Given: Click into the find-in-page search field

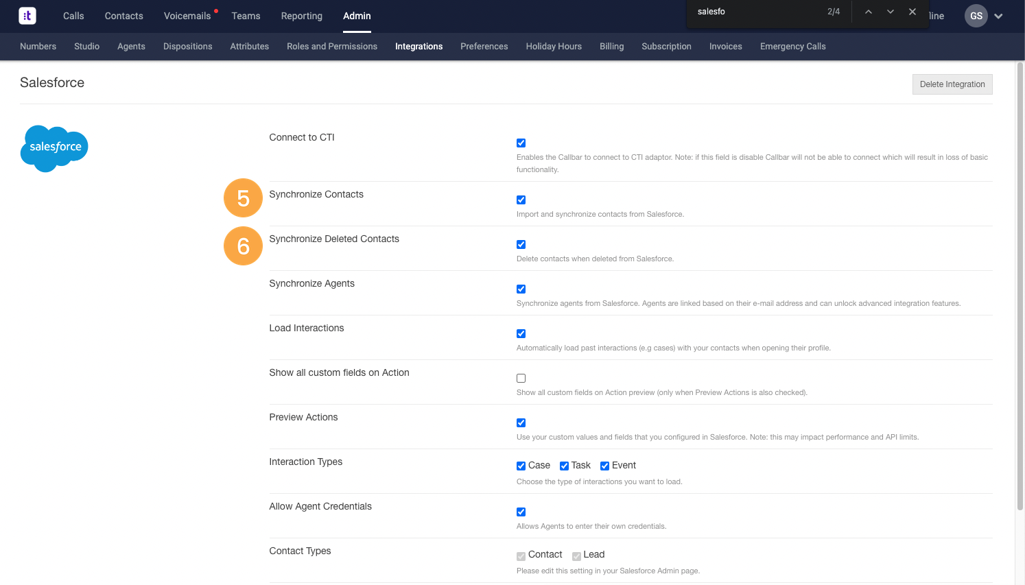Looking at the screenshot, I should (755, 12).
